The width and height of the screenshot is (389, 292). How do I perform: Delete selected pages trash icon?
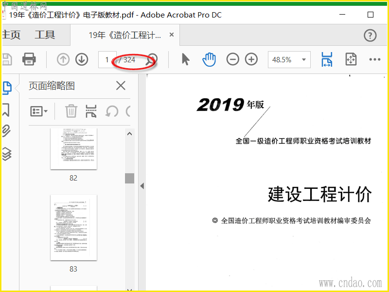[x=71, y=111]
